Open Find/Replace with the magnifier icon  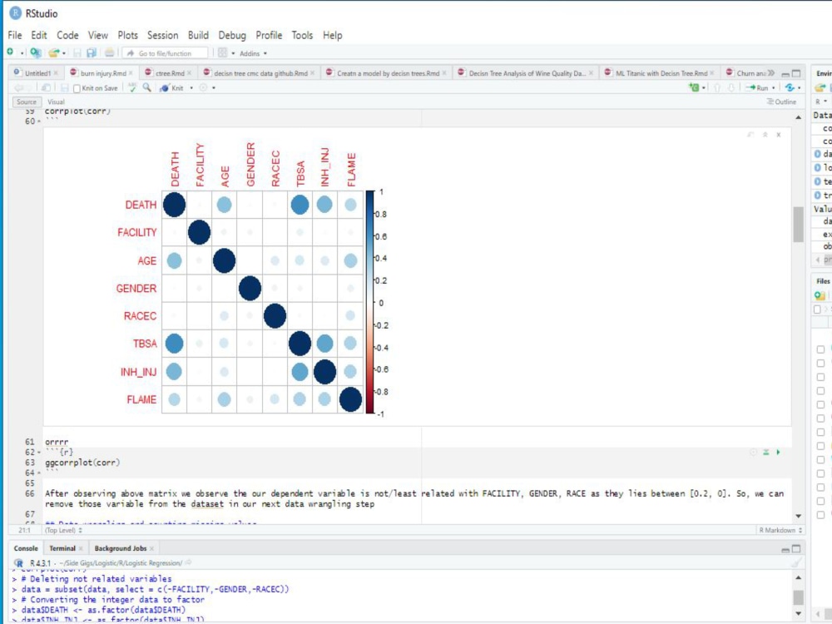[x=147, y=87]
